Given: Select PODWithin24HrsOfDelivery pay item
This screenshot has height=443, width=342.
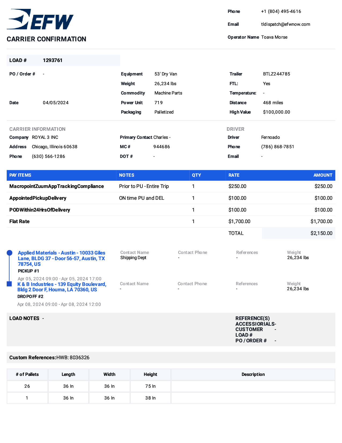Looking at the screenshot, I should tap(40, 210).
